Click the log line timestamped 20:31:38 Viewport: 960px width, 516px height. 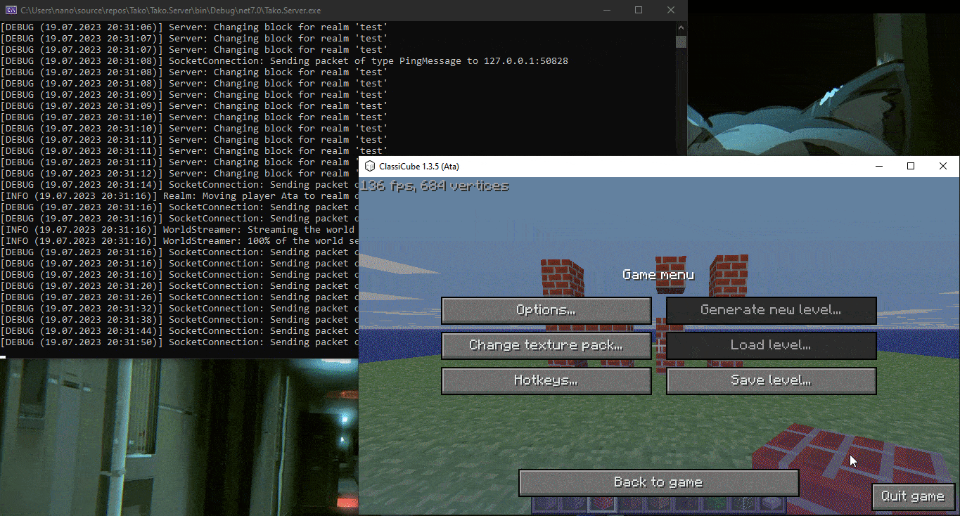click(x=179, y=320)
